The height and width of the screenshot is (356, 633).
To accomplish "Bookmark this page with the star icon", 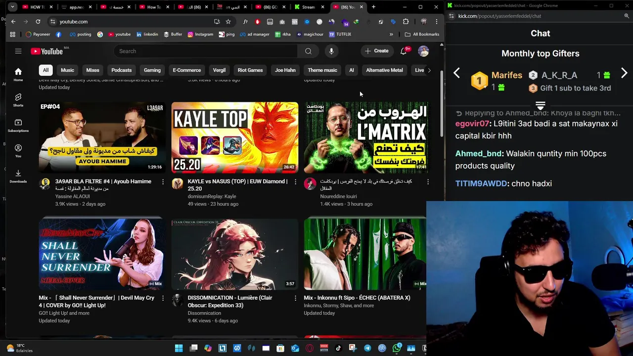I will [x=228, y=22].
